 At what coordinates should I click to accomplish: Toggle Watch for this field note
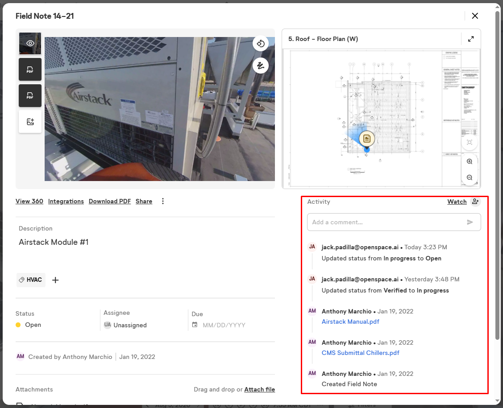click(457, 202)
